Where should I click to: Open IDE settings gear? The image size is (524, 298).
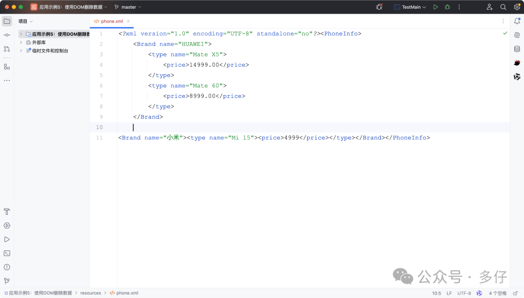tap(517, 7)
